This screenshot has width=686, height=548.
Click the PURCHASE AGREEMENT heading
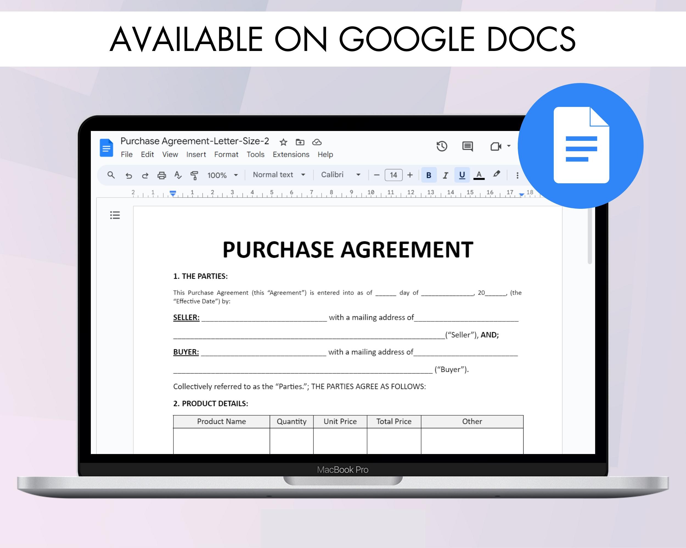(x=348, y=250)
